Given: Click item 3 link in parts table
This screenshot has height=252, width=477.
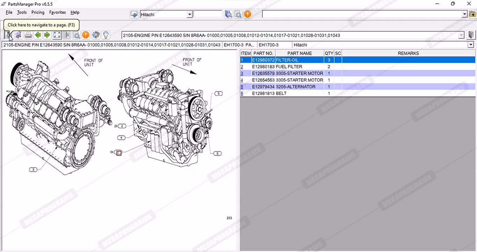Looking at the screenshot, I should pos(242,74).
